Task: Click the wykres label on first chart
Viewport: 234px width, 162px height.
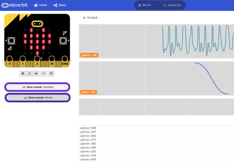Action: point(89,55)
